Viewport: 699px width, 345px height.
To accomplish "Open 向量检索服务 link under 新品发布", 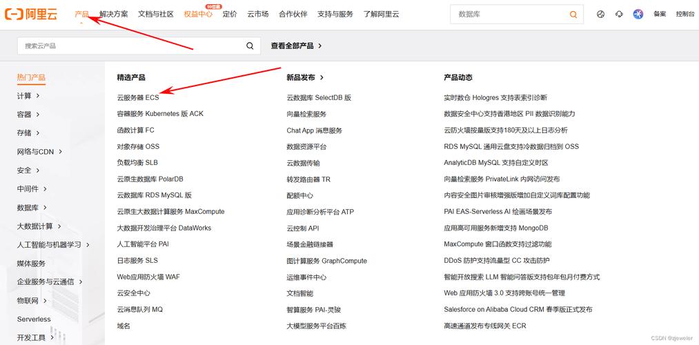I will [306, 114].
